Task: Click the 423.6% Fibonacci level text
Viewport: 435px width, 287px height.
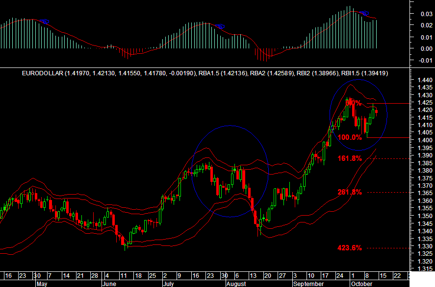Action: pos(349,247)
